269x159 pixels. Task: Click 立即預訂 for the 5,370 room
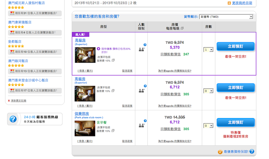pos(235,46)
